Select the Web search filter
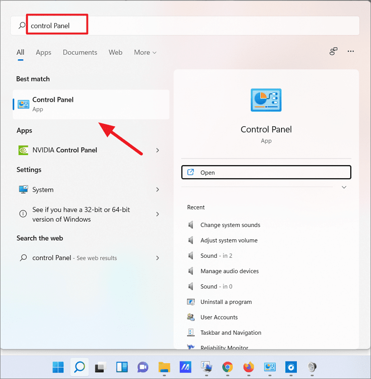This screenshot has height=379, width=371. click(x=115, y=52)
